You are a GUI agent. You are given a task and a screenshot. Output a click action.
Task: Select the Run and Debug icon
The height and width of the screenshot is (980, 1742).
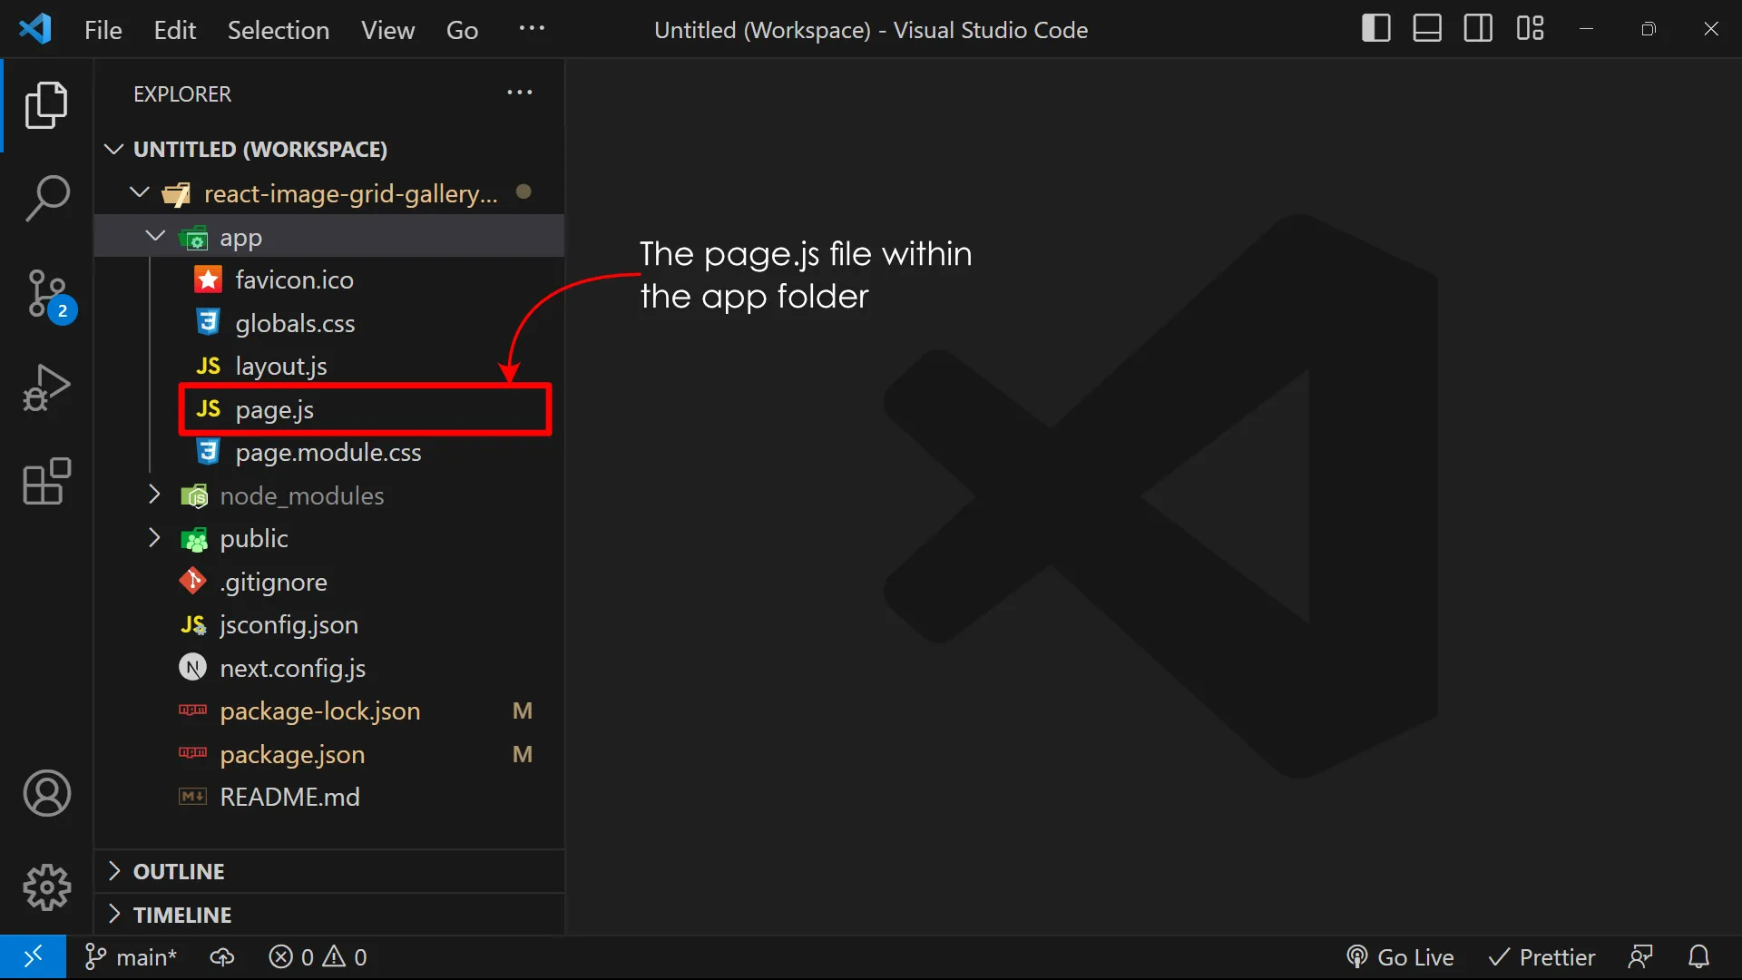46,387
